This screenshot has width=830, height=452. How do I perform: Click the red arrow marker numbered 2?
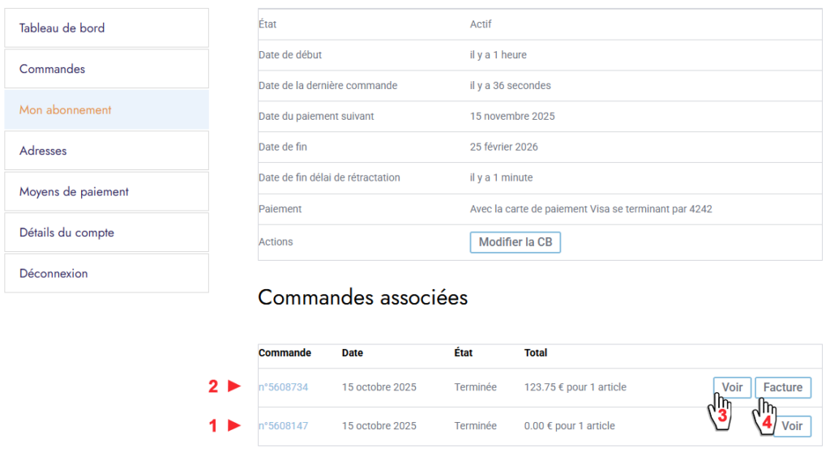[x=225, y=387]
